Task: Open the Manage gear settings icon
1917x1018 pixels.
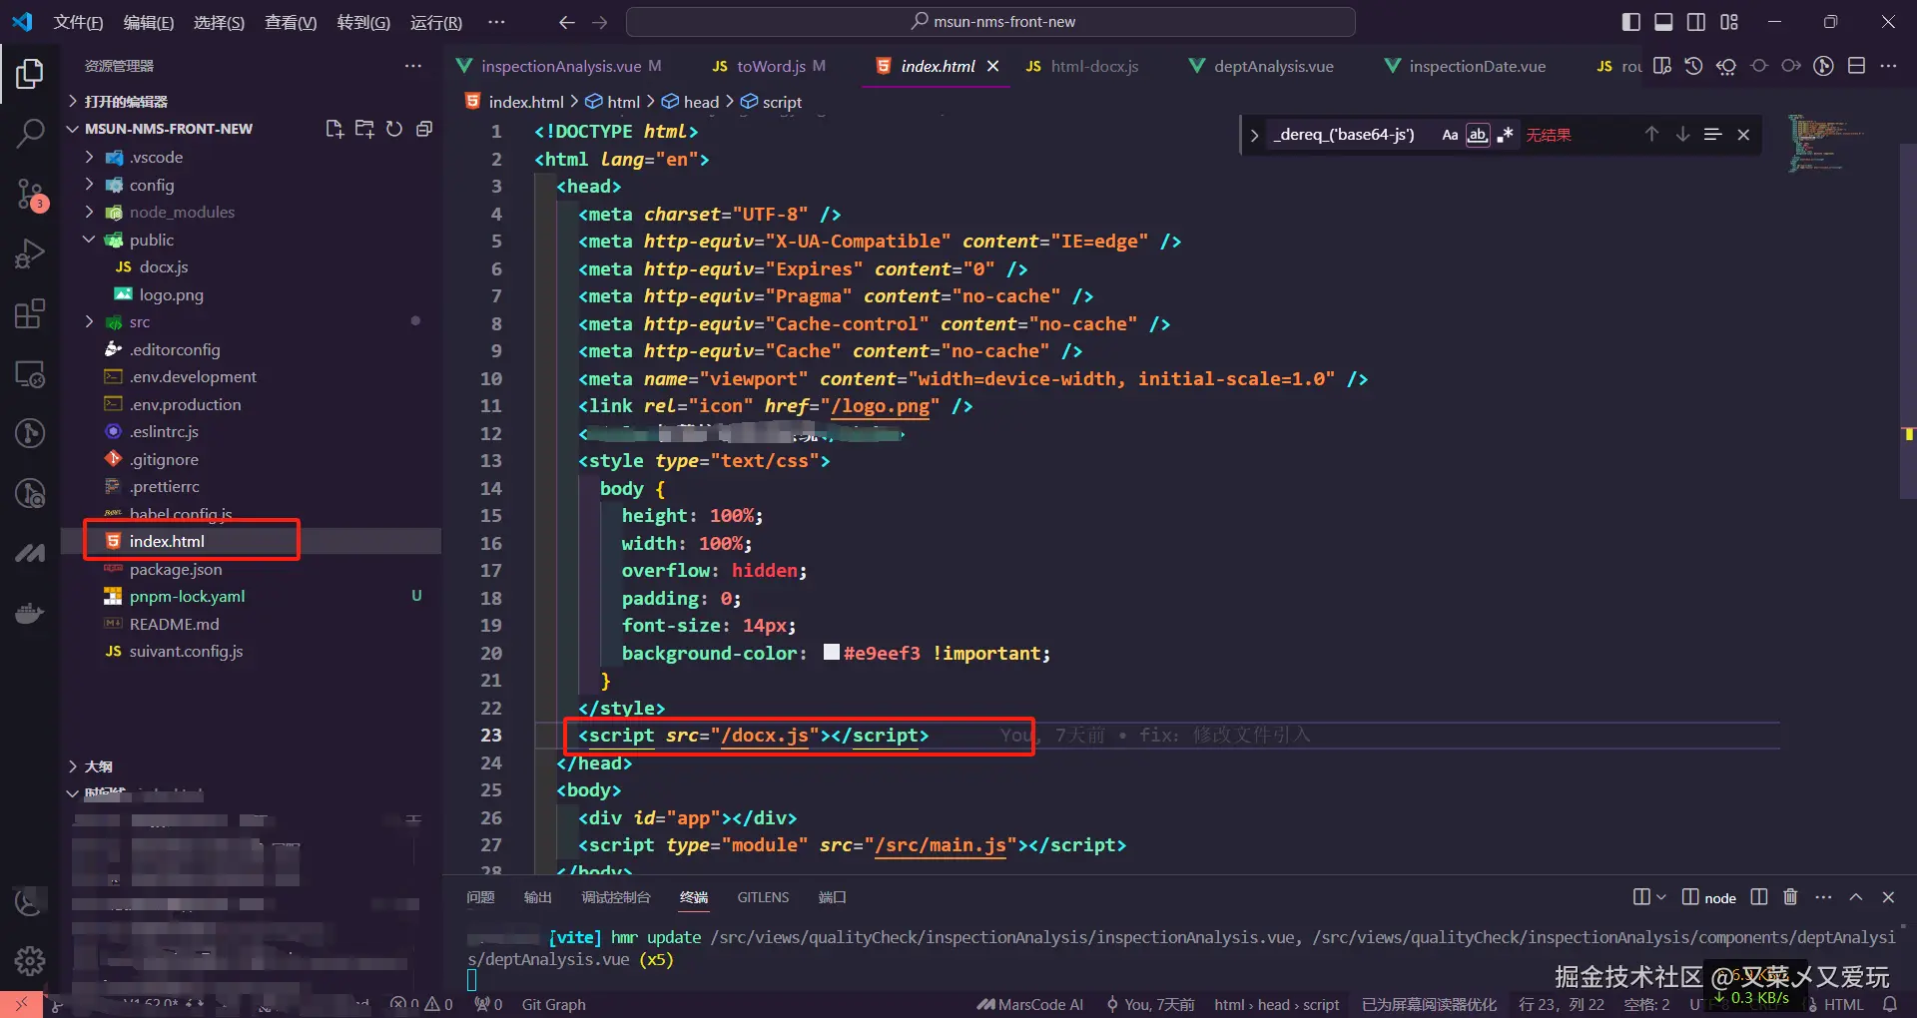Action: 30,960
